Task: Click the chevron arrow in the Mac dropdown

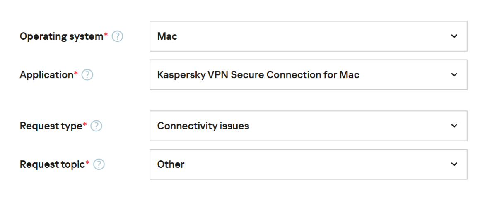Action: pyautogui.click(x=454, y=36)
